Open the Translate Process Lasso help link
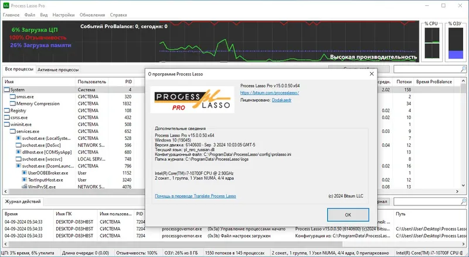469x257 pixels. pos(195,196)
